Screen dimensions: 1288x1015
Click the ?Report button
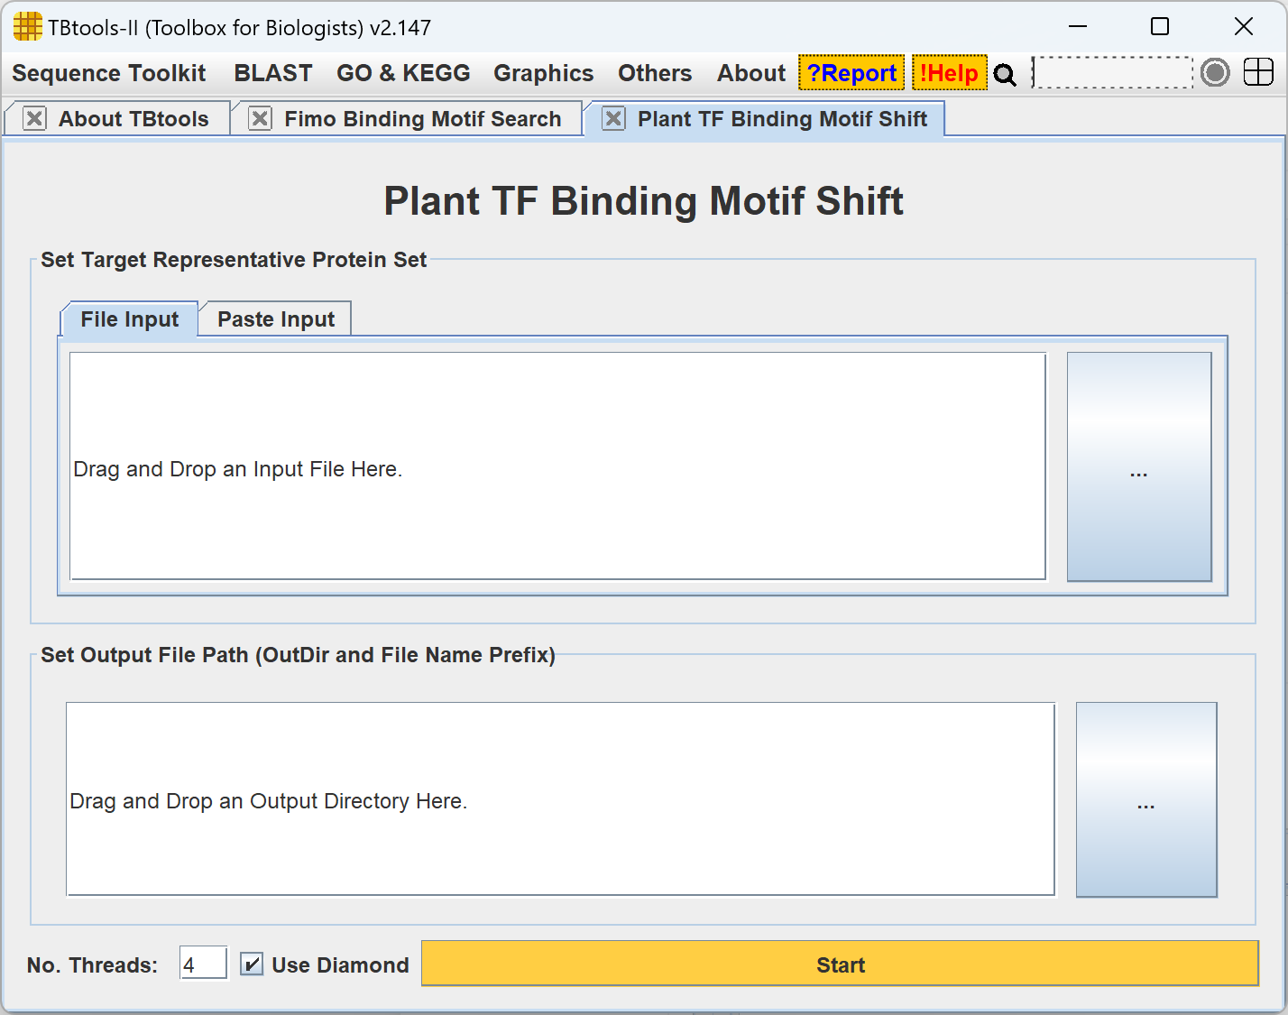(x=851, y=73)
